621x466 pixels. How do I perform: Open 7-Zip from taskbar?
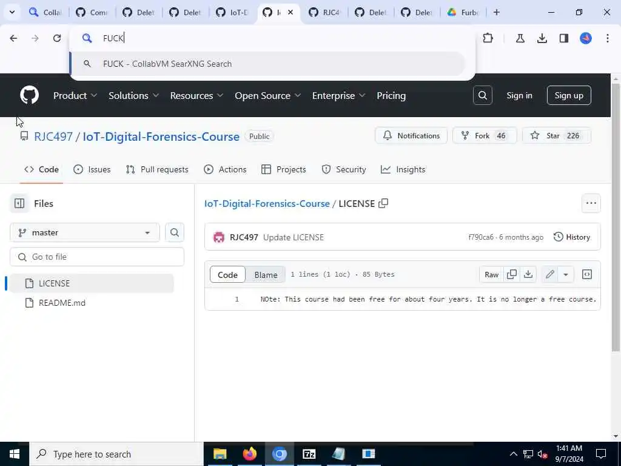tap(309, 454)
